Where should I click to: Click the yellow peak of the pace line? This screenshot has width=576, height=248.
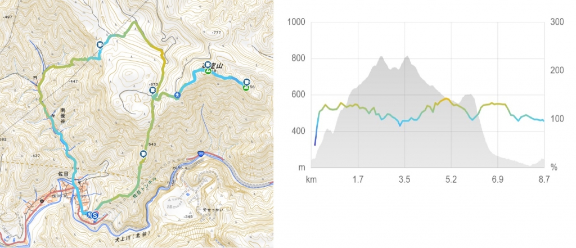pos(445,99)
